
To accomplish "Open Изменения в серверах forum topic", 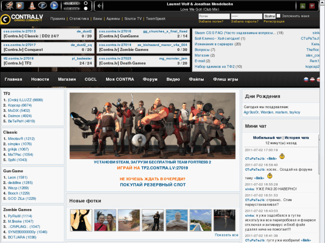I will click(214, 44).
